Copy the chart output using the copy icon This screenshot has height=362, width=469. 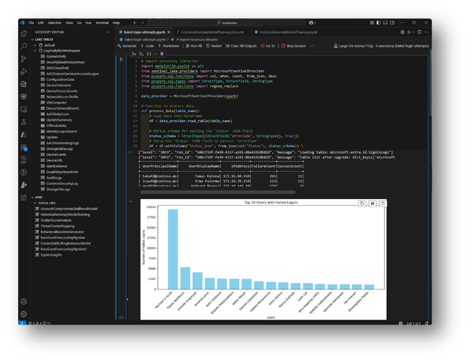click(362, 204)
